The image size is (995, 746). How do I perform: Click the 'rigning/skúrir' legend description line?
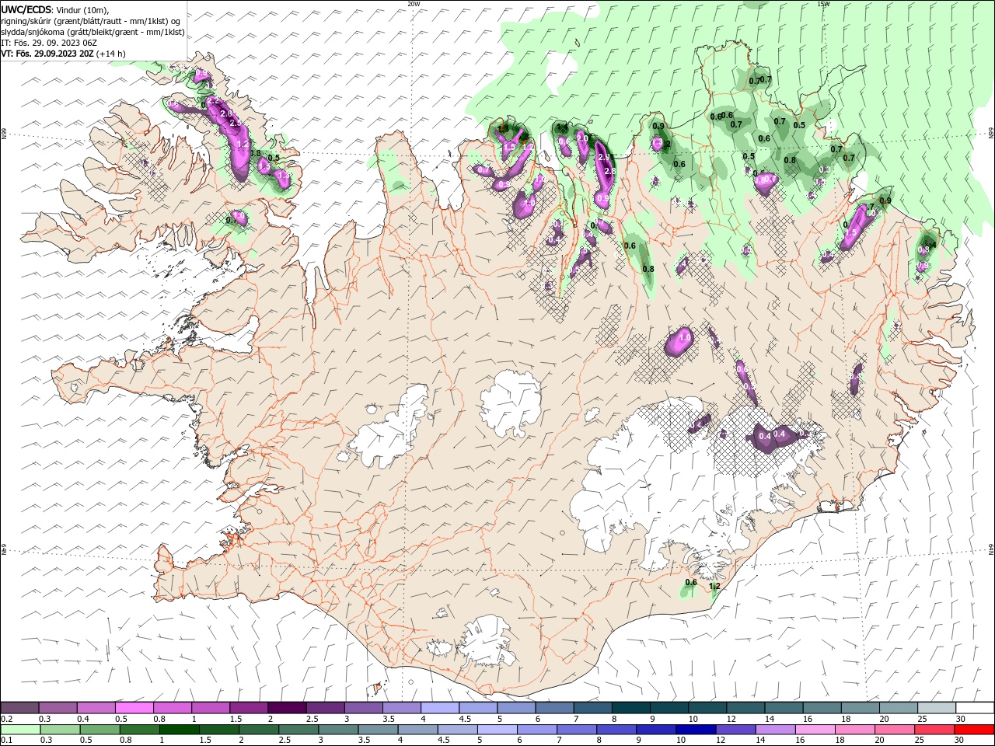(92, 21)
